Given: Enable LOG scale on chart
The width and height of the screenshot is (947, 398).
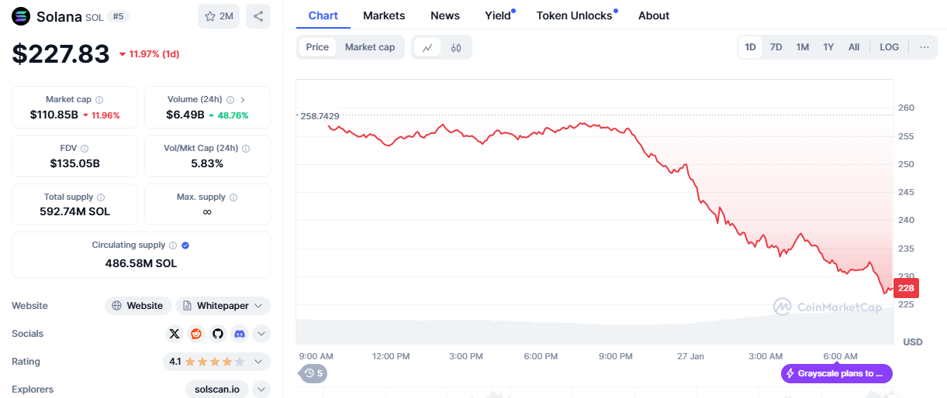Looking at the screenshot, I should (889, 47).
